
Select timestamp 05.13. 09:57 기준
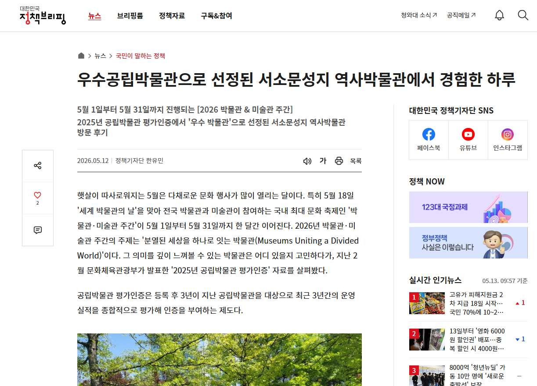pos(505,281)
